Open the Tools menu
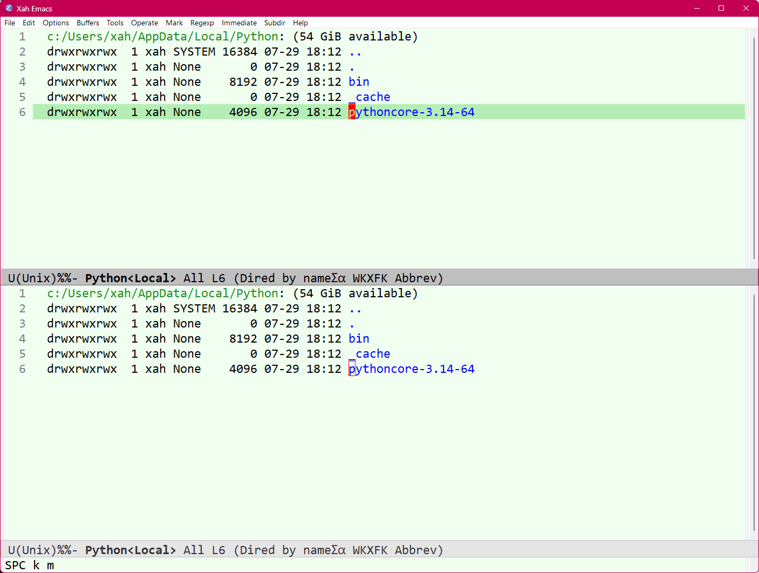Image resolution: width=759 pixels, height=573 pixels. coord(115,23)
